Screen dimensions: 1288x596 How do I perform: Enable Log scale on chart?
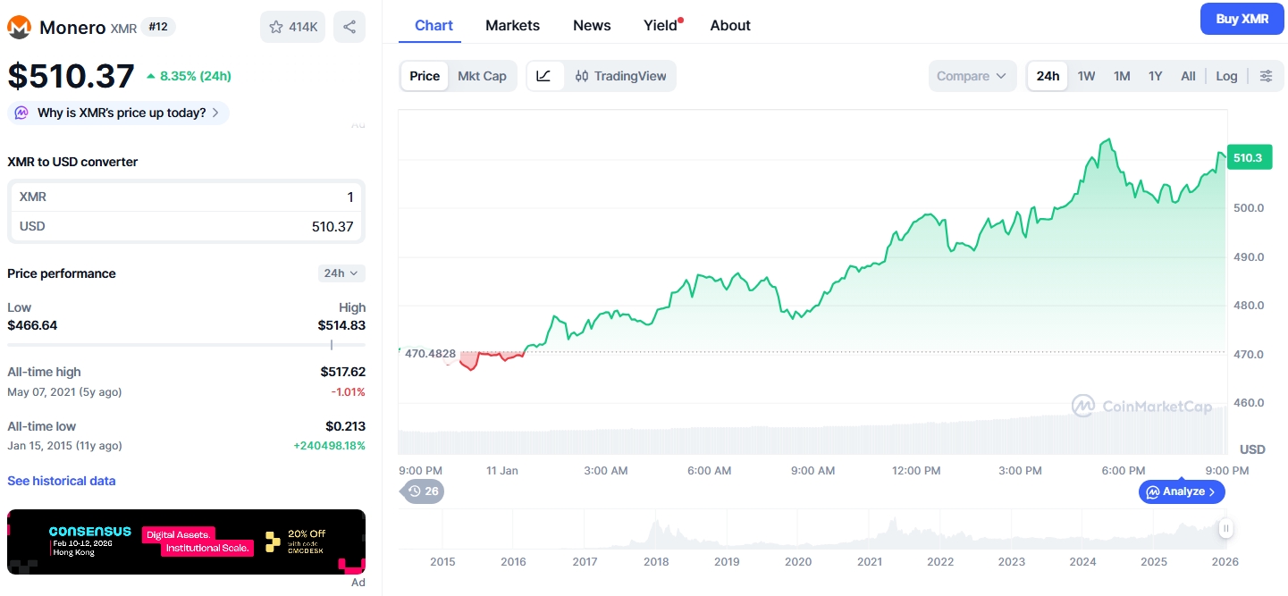point(1226,76)
